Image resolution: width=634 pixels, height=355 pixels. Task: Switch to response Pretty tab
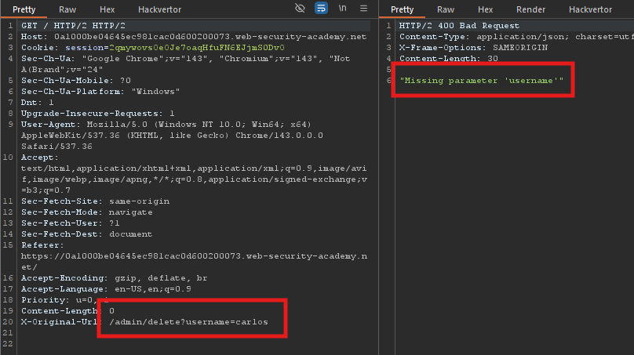pyautogui.click(x=402, y=9)
